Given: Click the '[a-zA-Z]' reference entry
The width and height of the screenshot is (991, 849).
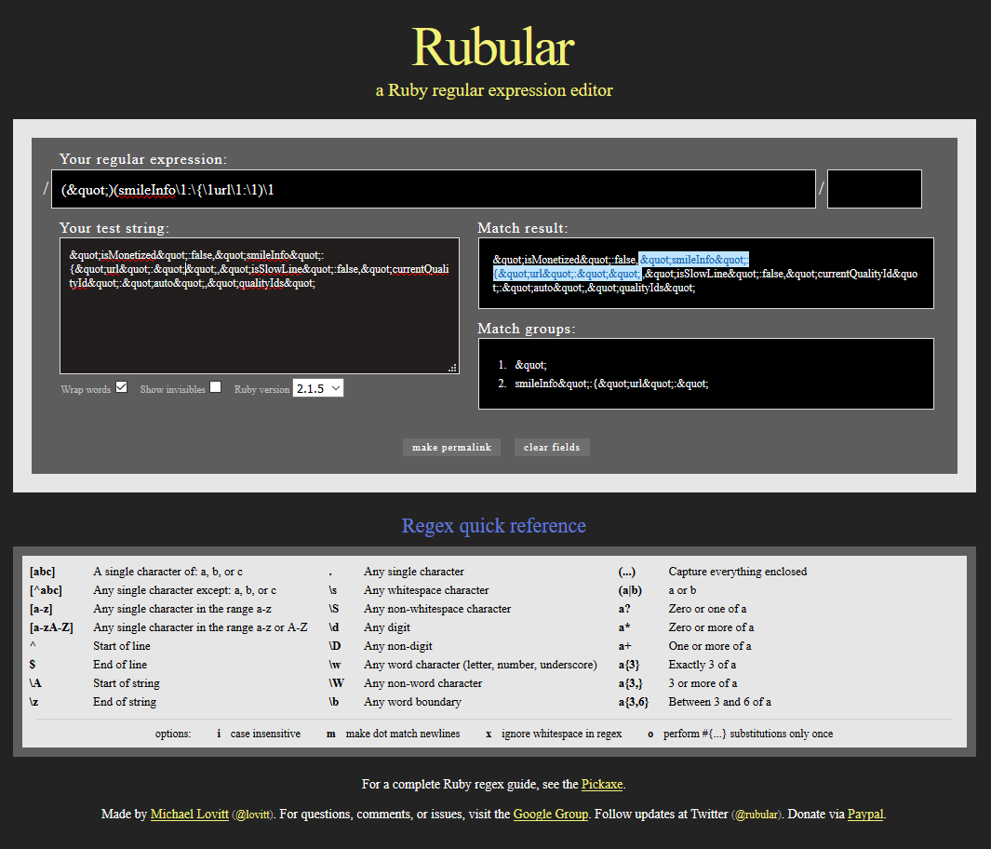Looking at the screenshot, I should click(51, 627).
